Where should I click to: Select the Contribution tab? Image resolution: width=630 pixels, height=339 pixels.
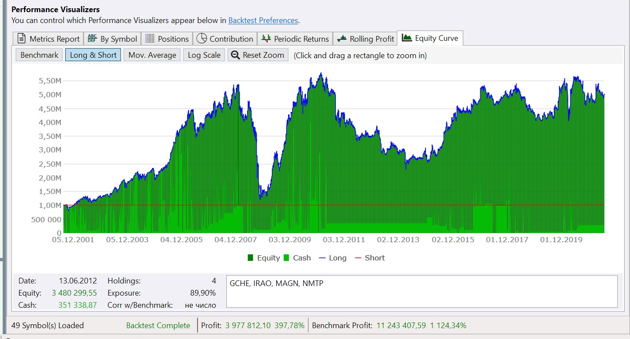225,39
